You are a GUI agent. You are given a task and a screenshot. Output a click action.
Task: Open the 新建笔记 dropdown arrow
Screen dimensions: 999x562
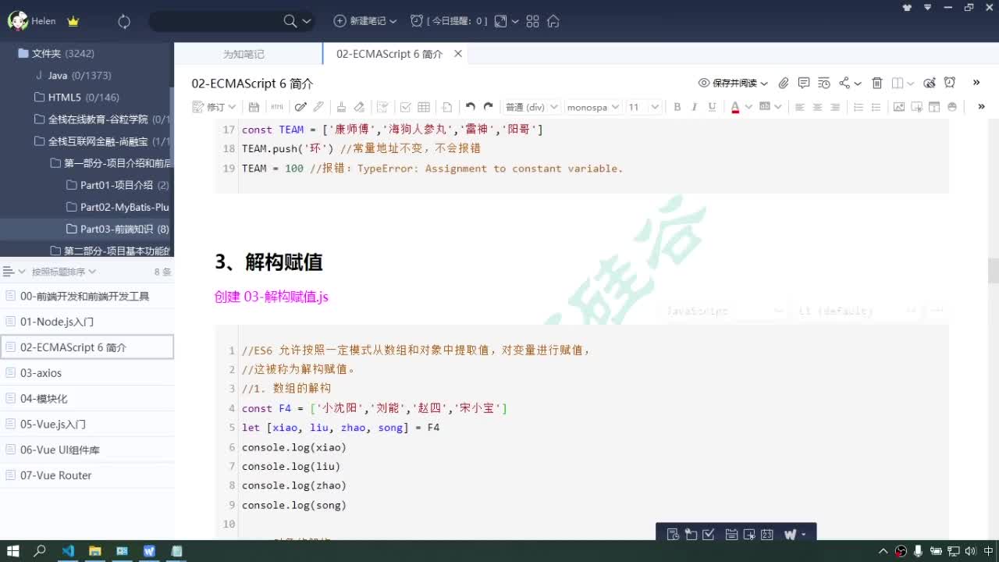point(393,21)
